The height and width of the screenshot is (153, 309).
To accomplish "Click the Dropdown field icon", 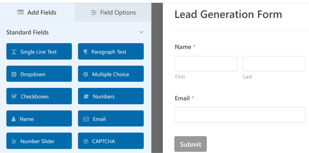I will (x=14, y=74).
